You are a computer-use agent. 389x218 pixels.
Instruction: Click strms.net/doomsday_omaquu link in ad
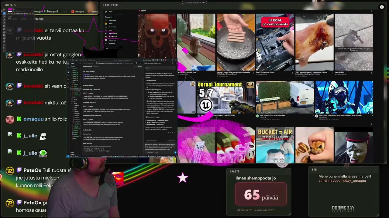tap(342, 181)
